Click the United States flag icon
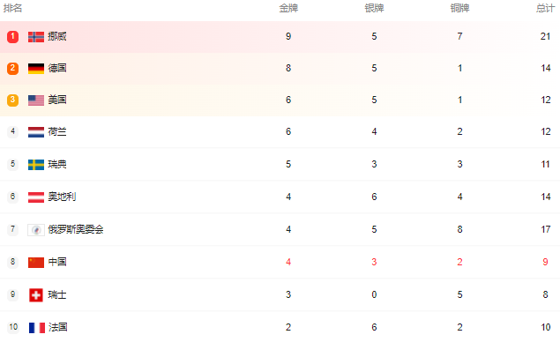Screen dimensions: 560x342 pos(36,100)
